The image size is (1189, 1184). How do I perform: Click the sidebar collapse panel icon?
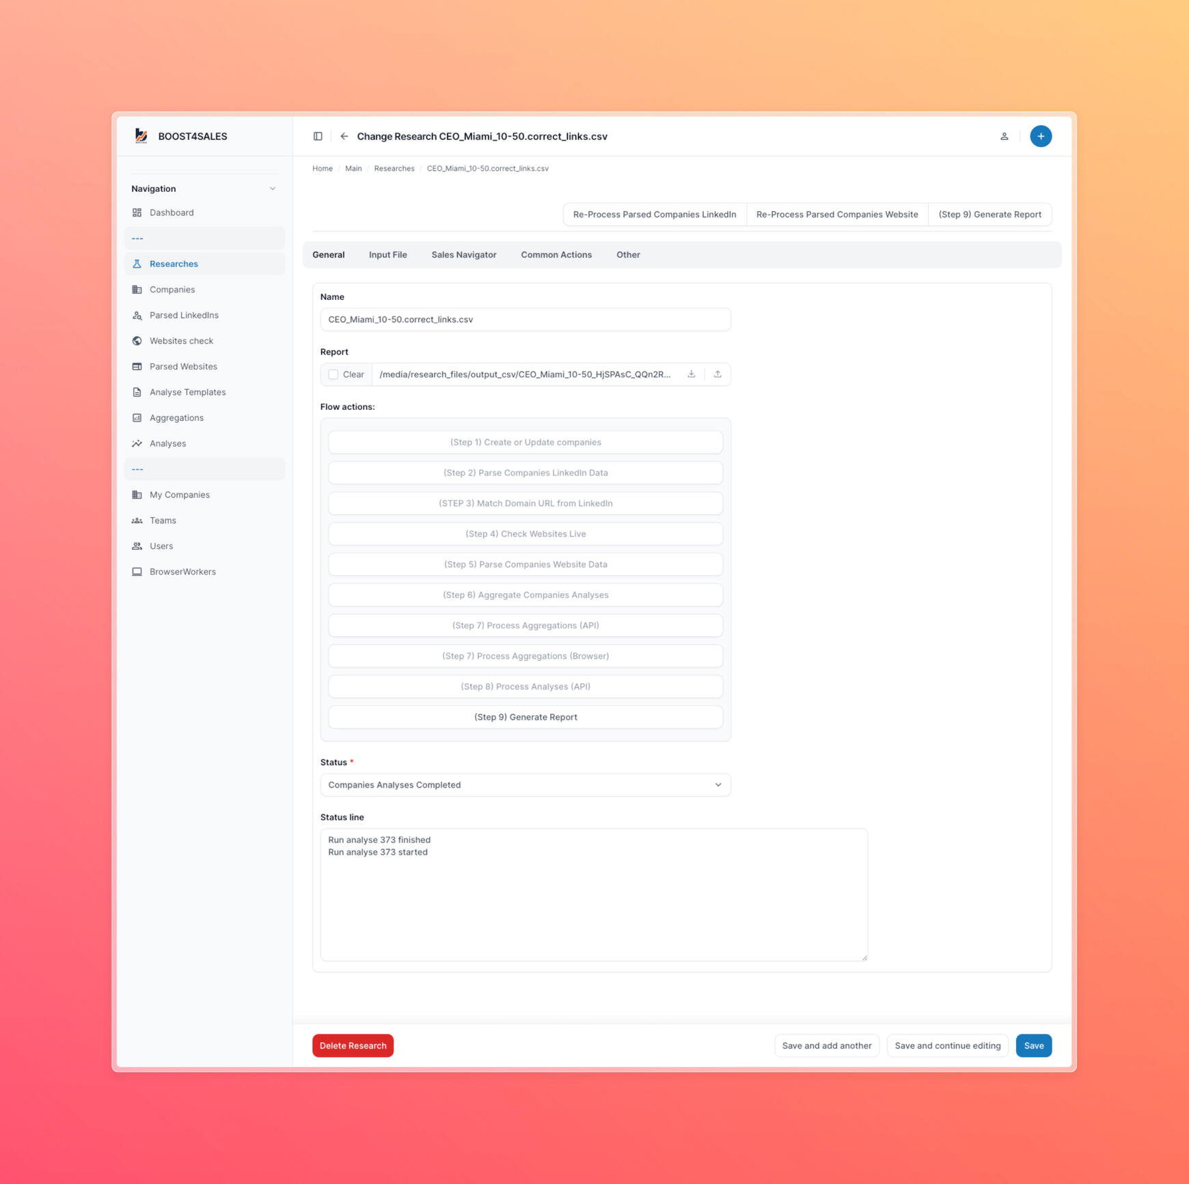tap(318, 136)
